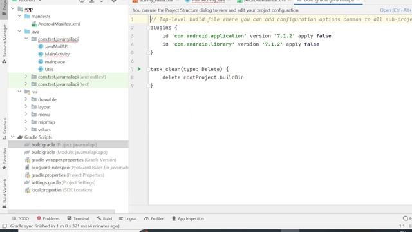Open the Build Variants side panel
Screen dimensions: 412x232
[5, 193]
